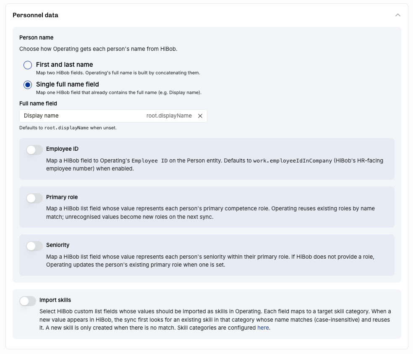This screenshot has width=413, height=354.
Task: Collapse the Personnel data section chevron
Action: coord(398,15)
